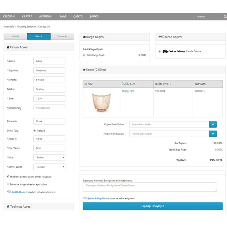Apply coupon code with checkmark button
The image size is (227, 227).
click(213, 124)
